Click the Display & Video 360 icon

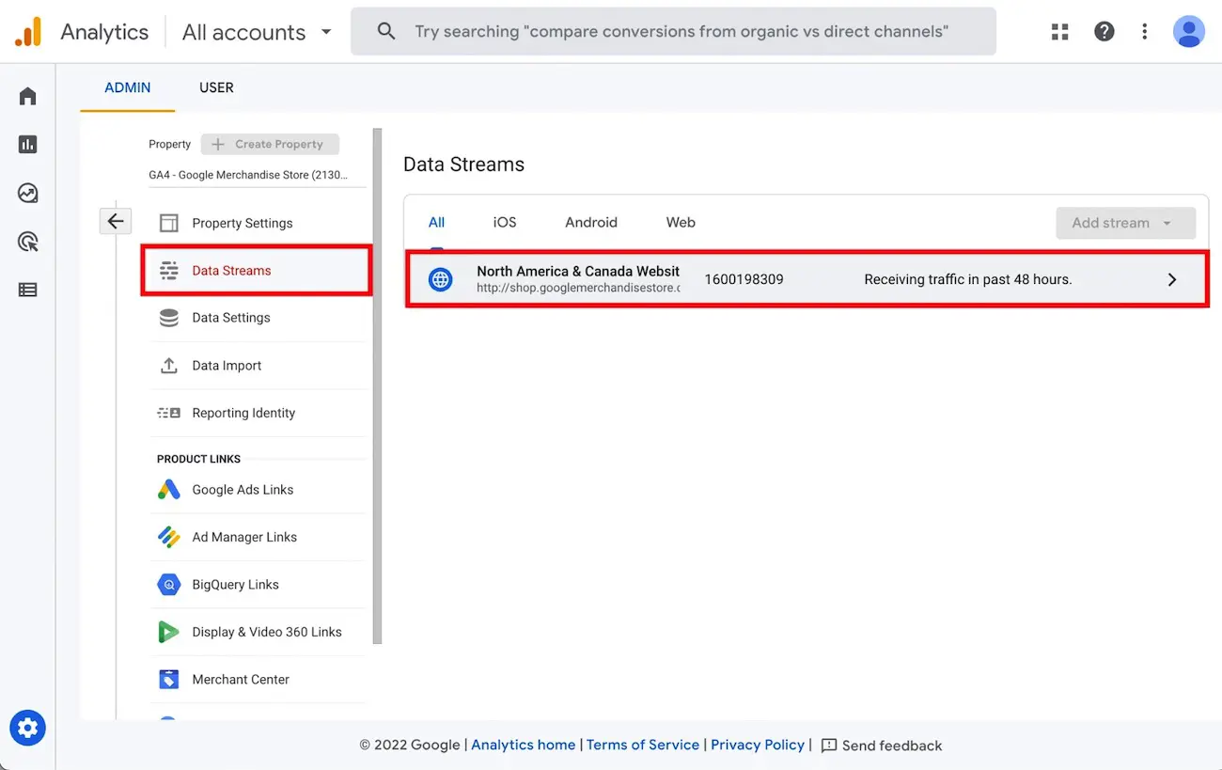click(x=169, y=632)
